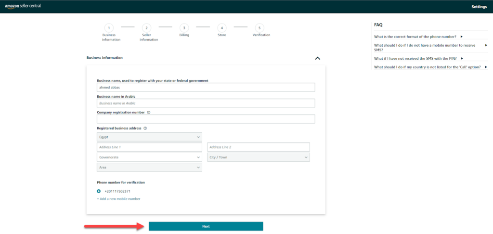Open the Area dropdown
Viewport: 493px width, 234px height.
149,168
